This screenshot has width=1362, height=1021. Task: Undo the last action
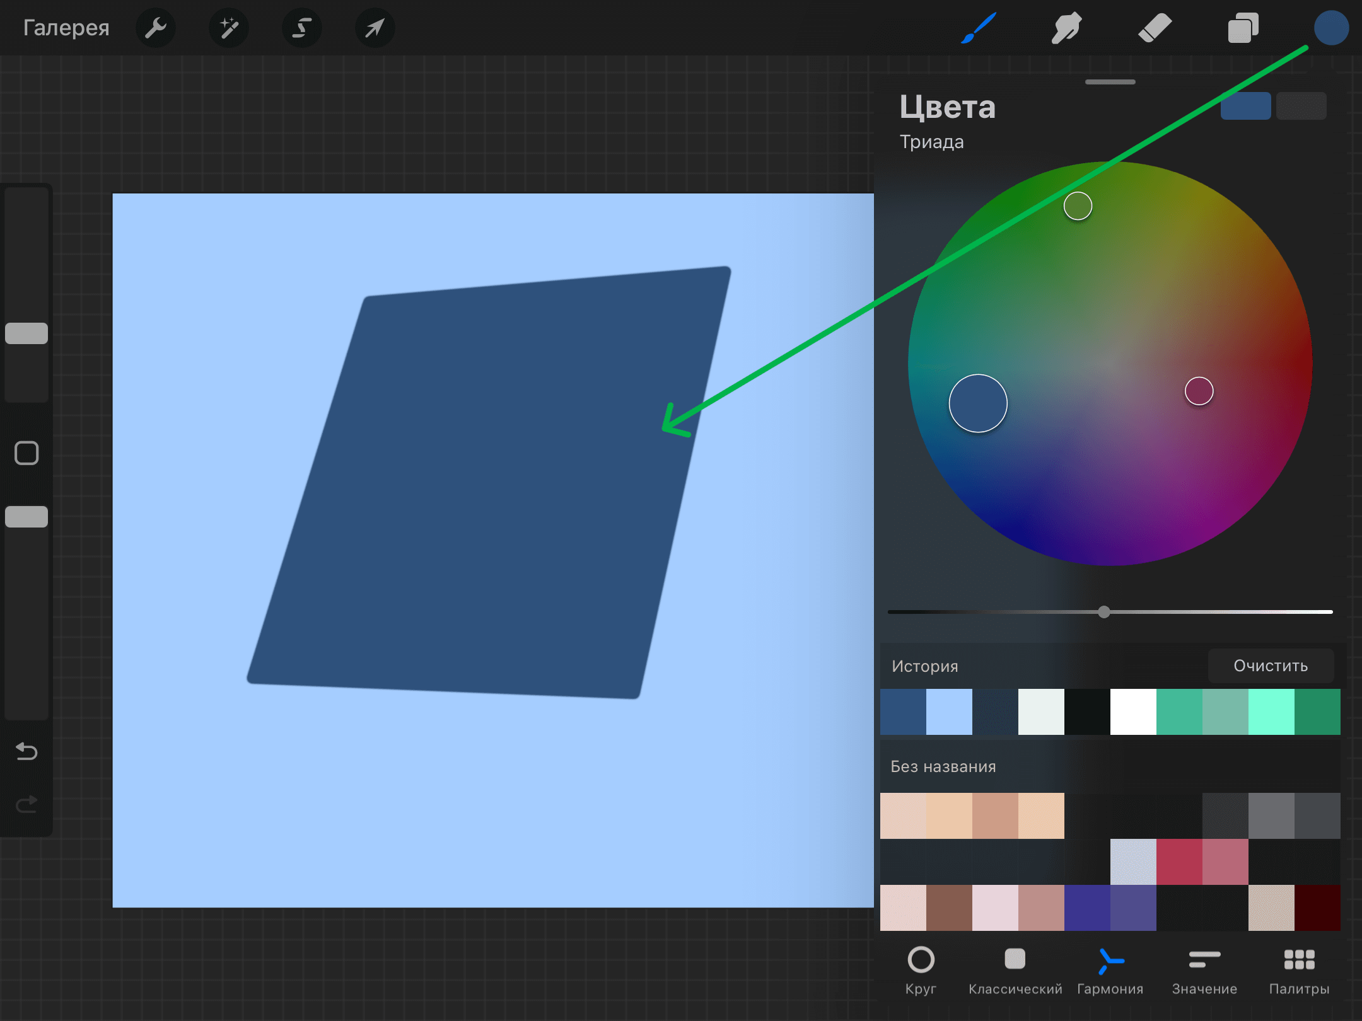tap(26, 751)
